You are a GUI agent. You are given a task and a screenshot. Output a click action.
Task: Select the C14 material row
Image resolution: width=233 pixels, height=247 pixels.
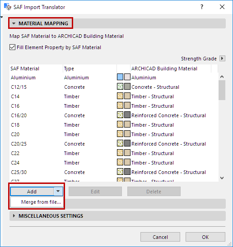click(114, 96)
